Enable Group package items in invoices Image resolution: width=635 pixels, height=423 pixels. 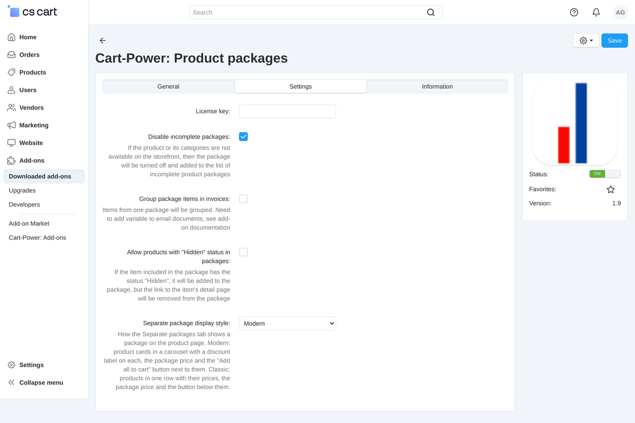[243, 199]
